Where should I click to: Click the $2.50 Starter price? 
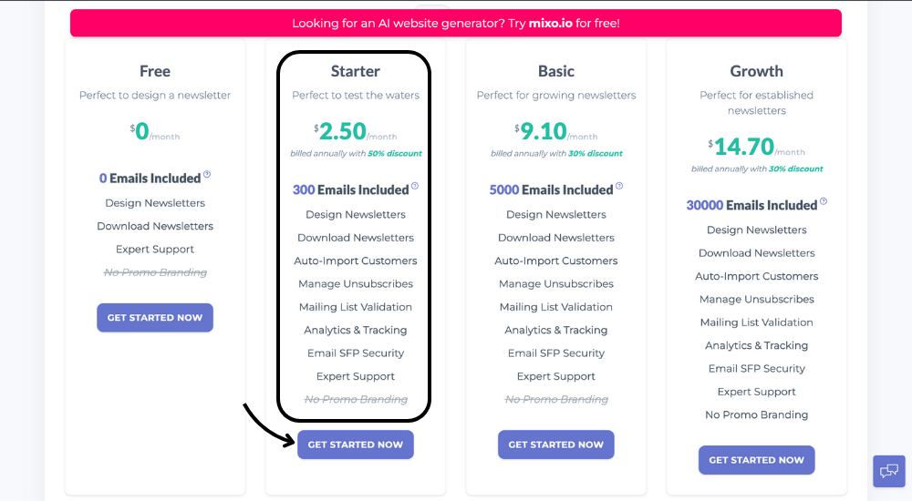[x=342, y=131]
